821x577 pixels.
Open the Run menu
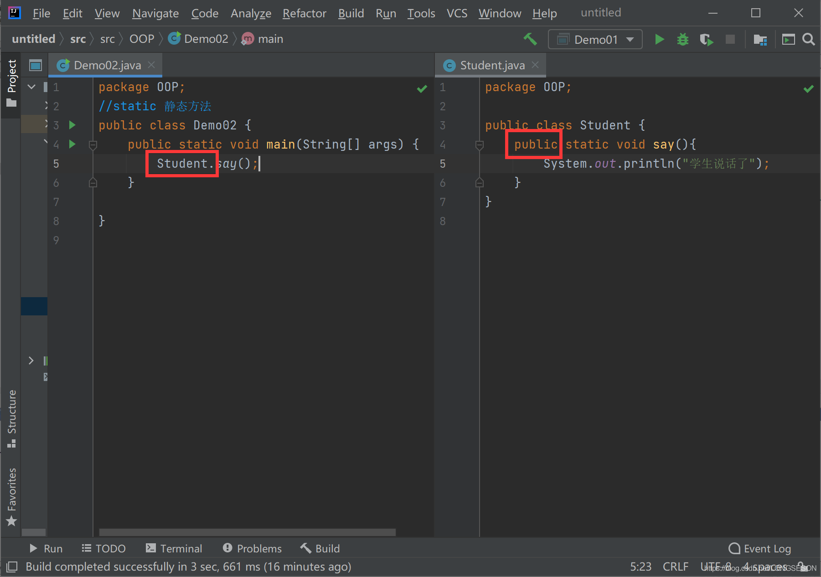[386, 13]
